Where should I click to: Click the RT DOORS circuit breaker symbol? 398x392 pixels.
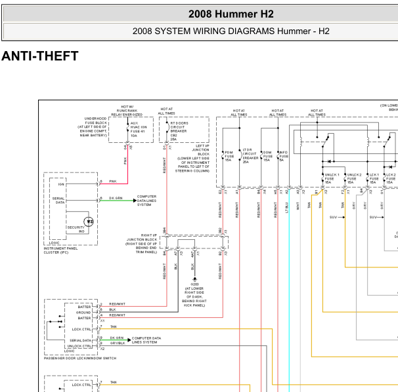(x=167, y=127)
